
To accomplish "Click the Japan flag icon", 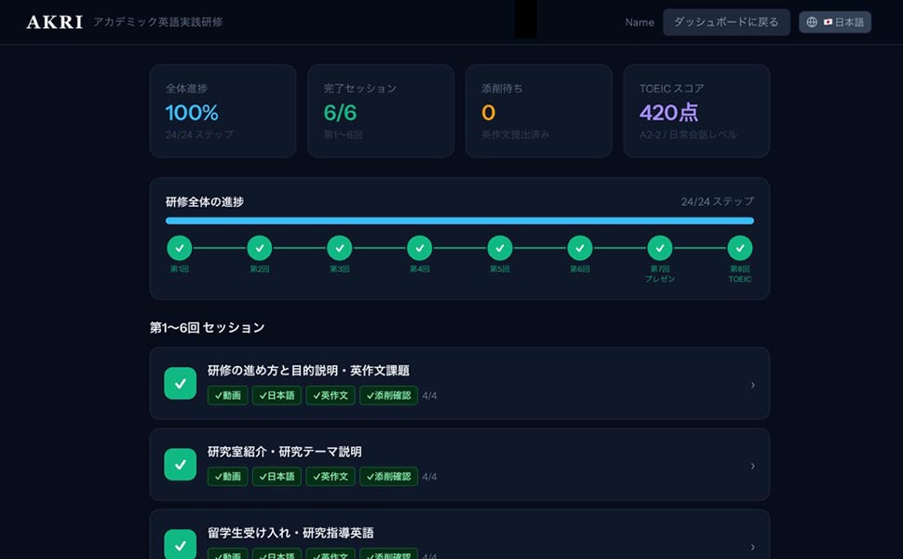I will click(x=828, y=22).
